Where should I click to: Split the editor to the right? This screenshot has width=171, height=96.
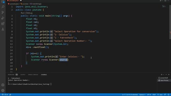(165, 1)
